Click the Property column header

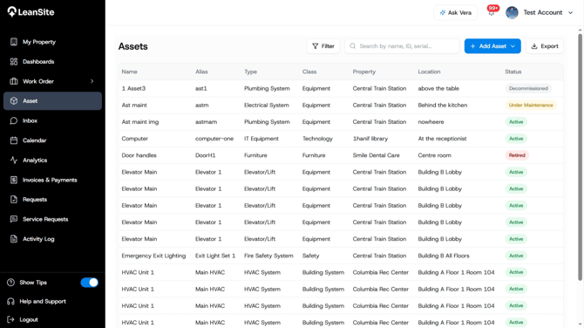(363, 72)
